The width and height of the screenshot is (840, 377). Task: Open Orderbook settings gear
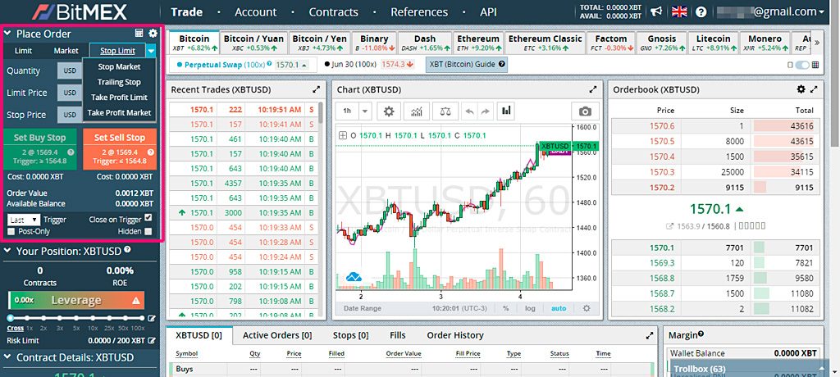click(801, 89)
